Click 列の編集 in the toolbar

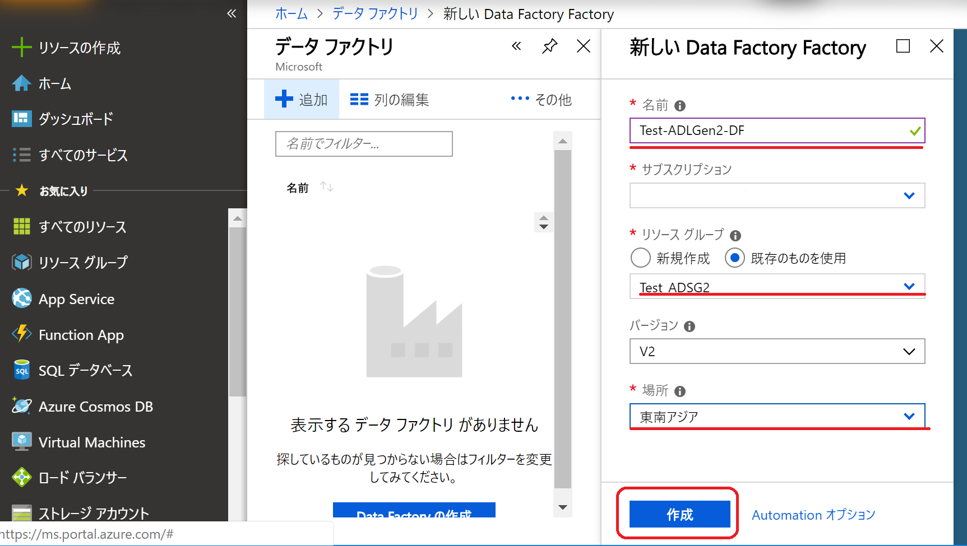coord(390,99)
